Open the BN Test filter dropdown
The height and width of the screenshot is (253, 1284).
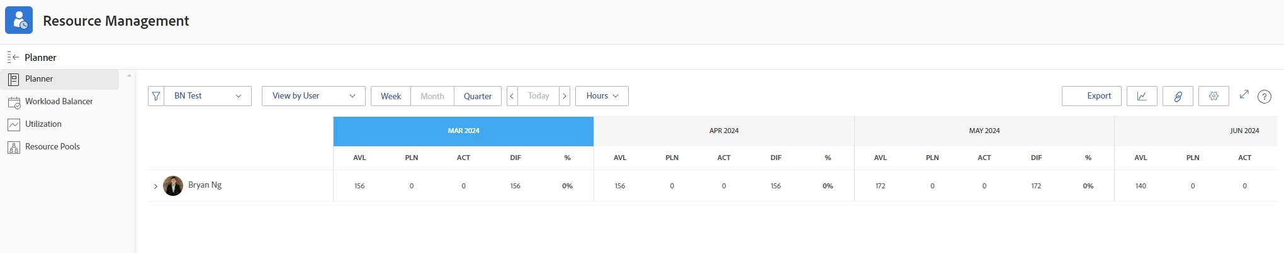click(x=208, y=96)
